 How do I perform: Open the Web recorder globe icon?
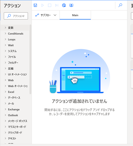coord(64,5)
